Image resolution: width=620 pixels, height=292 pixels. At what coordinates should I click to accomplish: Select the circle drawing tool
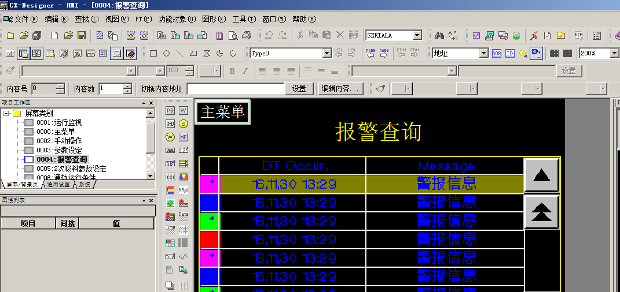click(166, 54)
